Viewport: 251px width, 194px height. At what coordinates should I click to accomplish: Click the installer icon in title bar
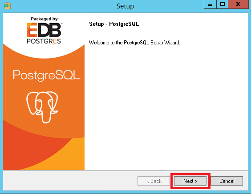[x=8, y=6]
